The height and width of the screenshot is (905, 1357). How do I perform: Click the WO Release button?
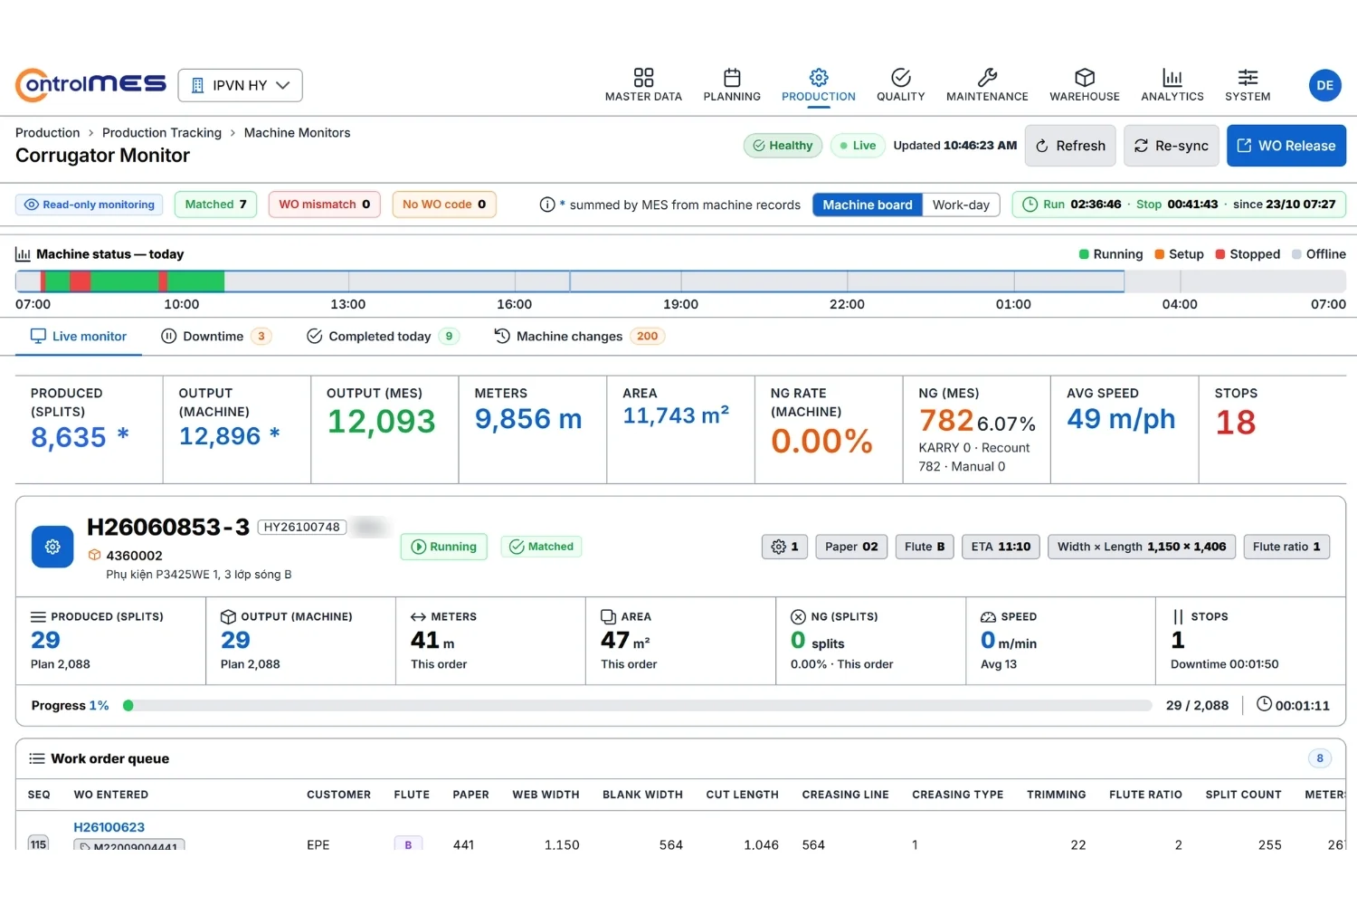coord(1286,146)
